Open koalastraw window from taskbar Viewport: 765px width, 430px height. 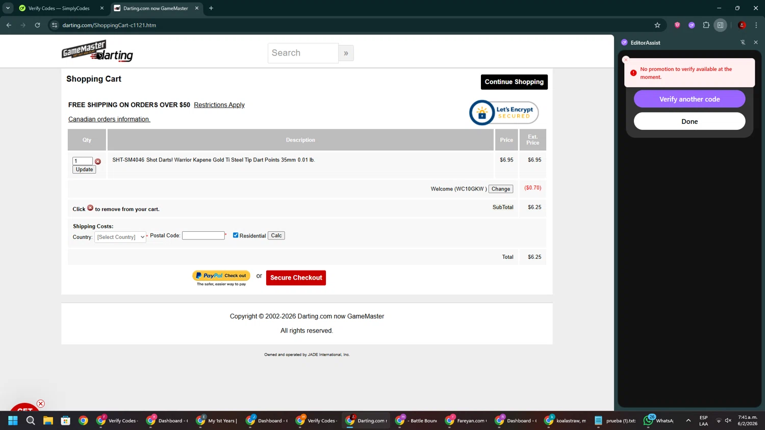566,420
